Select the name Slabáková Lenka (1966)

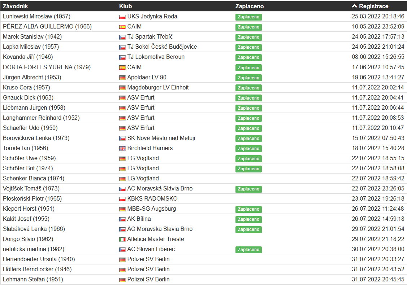(34, 229)
